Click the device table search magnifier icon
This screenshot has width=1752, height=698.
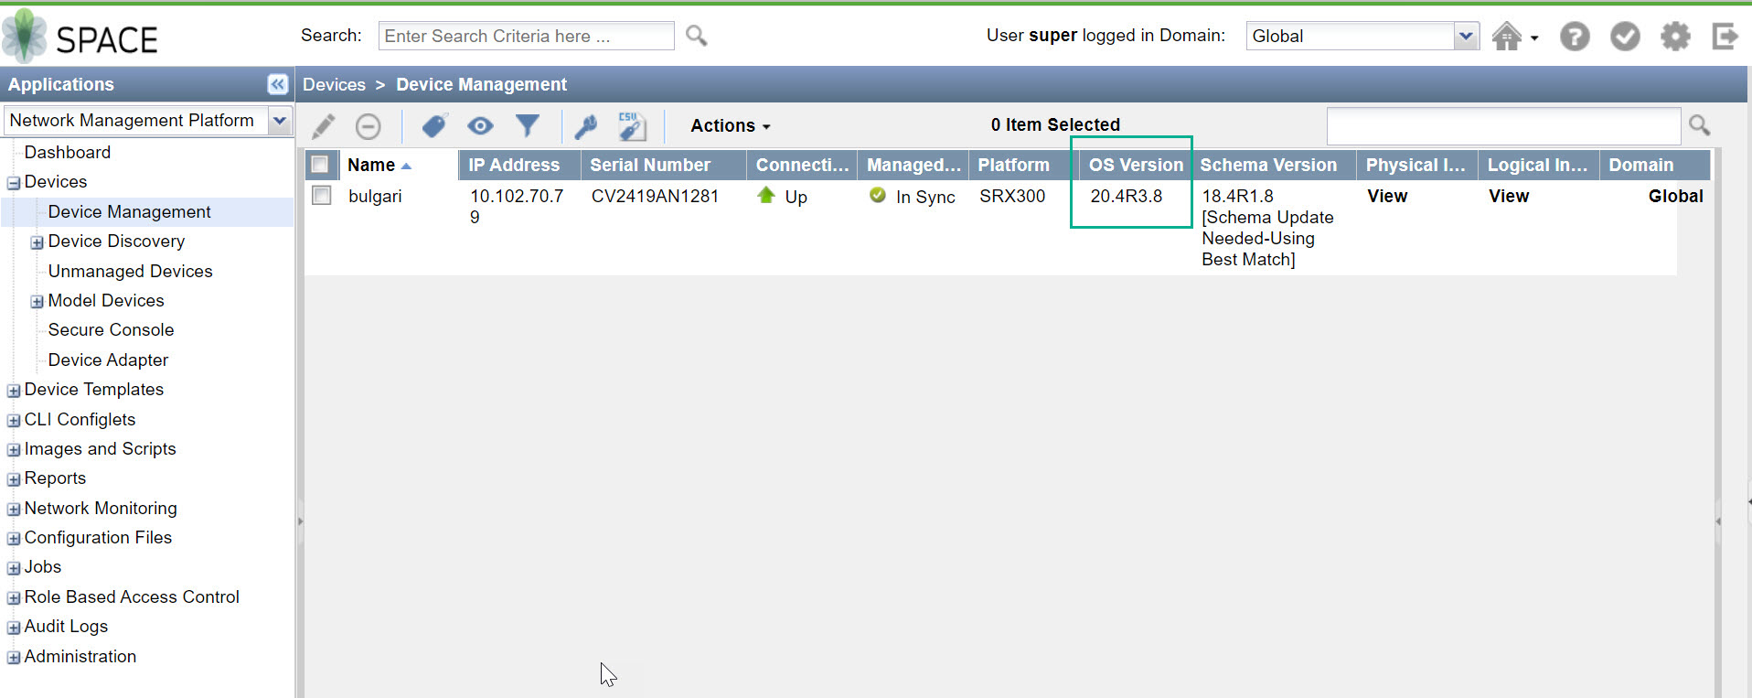[1699, 124]
